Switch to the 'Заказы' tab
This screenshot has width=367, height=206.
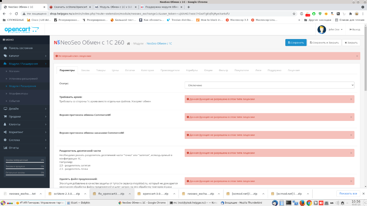(x=85, y=70)
